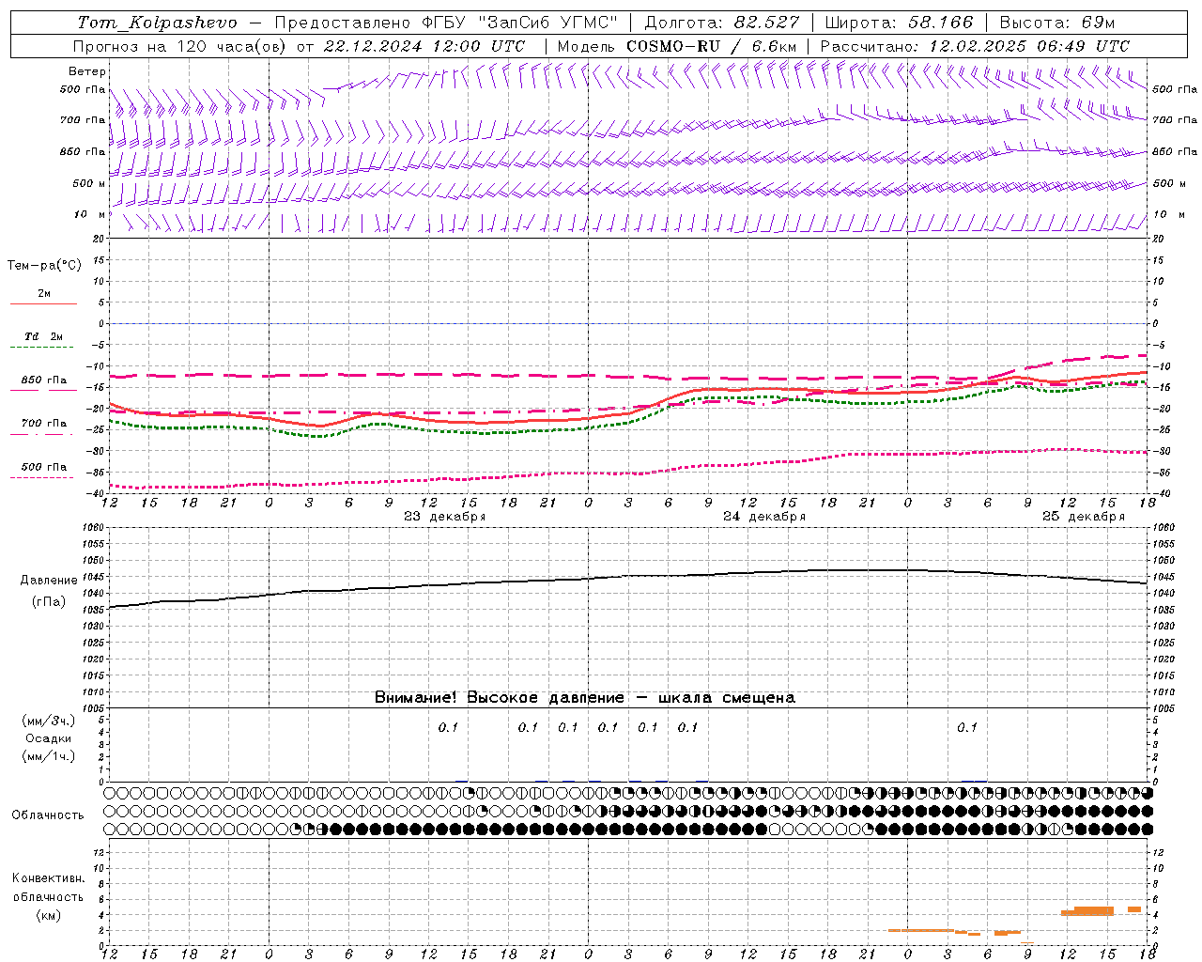Screen dimensions: 1202x962
Task: Click the (мм/1ч.) precipitation unit label
Action: [47, 756]
